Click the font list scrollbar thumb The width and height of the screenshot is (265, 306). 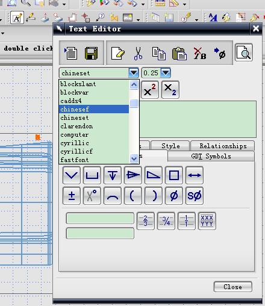134,104
